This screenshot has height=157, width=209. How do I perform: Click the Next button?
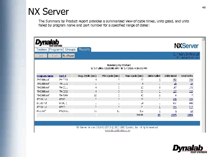click(55, 56)
